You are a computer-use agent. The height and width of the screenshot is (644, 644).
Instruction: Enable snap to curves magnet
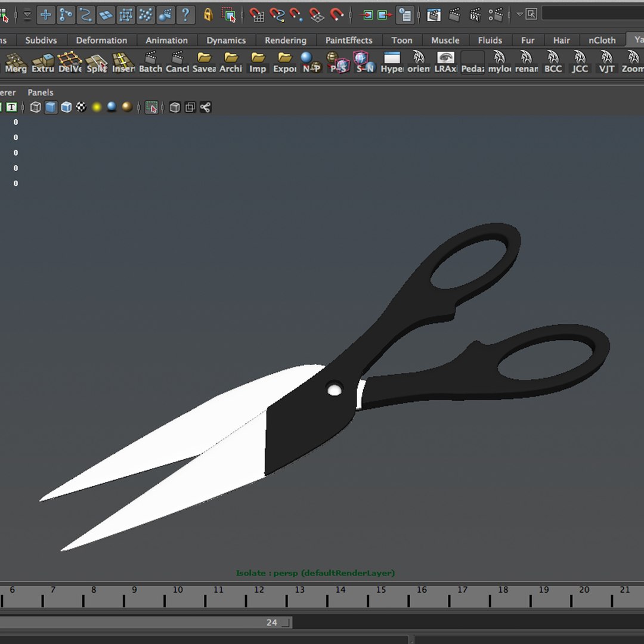coord(277,15)
